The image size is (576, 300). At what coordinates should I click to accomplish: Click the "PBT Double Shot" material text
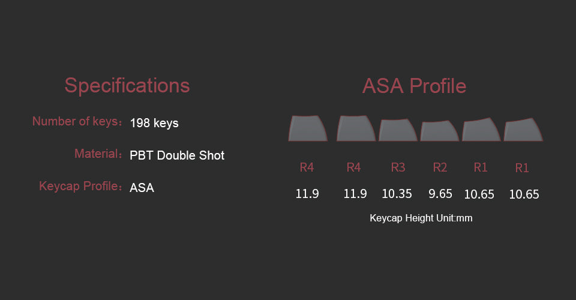pyautogui.click(x=177, y=155)
